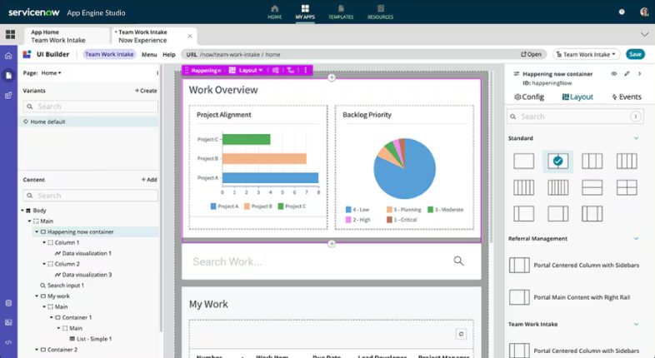This screenshot has height=358, width=655.
Task: Click the refresh icon in My Work list
Action: point(461,334)
